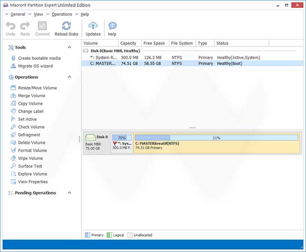306x252 pixels.
Task: Sort by the Free Space column header
Action: (x=155, y=43)
